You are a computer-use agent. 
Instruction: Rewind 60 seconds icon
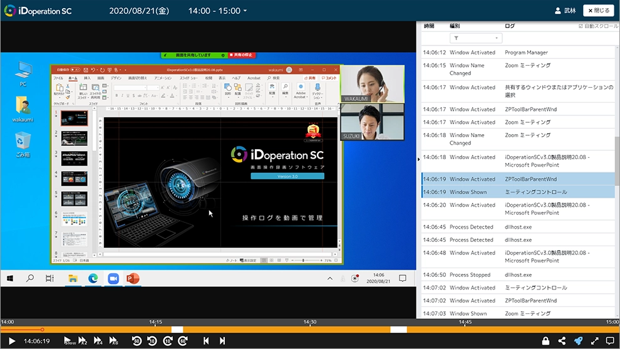137,341
